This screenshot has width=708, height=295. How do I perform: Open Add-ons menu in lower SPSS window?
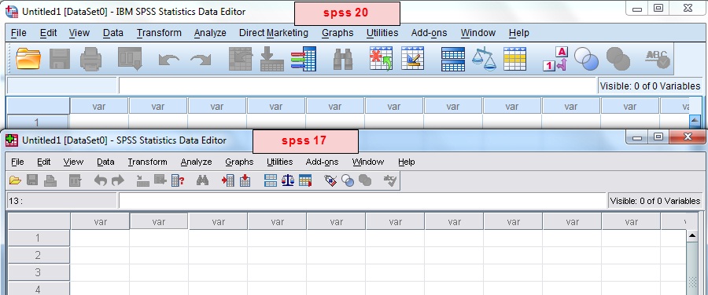coord(322,162)
